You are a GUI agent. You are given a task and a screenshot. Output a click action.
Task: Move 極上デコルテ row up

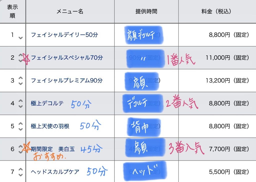[x=20, y=101]
